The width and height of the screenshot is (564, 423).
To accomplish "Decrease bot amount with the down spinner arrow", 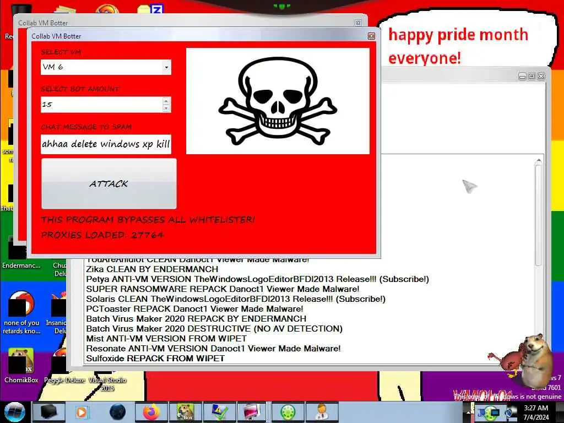I will 166,109.
